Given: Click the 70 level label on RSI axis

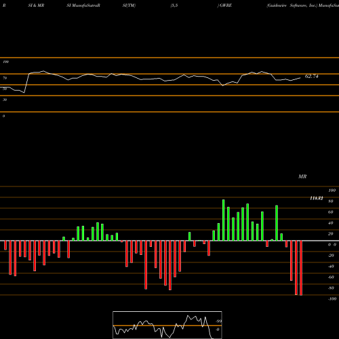Looking at the screenshot, I should (5, 78).
